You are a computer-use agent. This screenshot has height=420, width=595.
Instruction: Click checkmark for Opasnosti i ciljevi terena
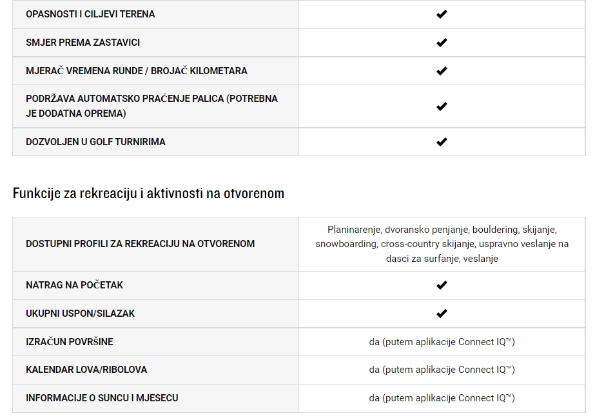click(x=442, y=14)
